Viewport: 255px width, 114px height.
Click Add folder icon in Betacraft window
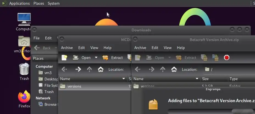(x=215, y=58)
